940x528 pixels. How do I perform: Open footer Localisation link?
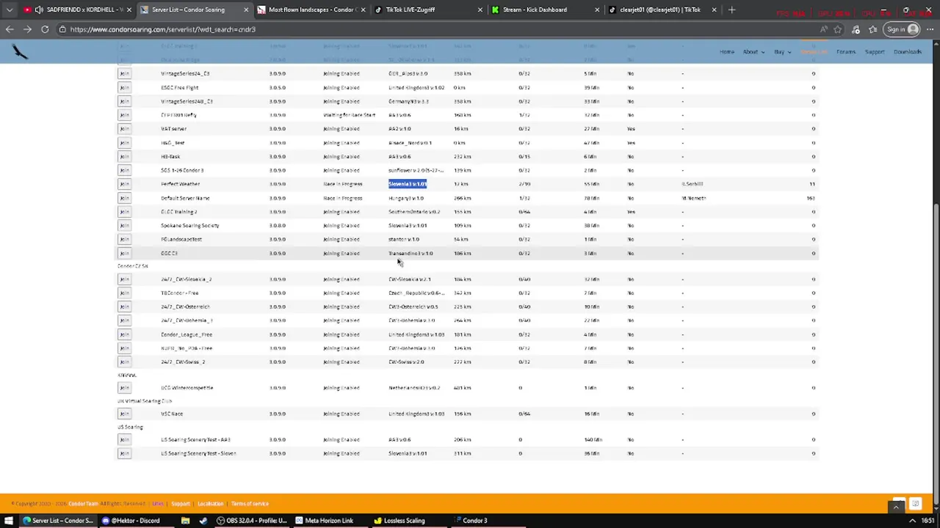coord(210,504)
